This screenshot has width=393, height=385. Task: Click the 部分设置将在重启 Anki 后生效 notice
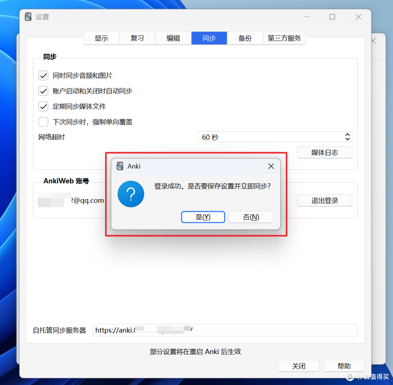pyautogui.click(x=195, y=352)
